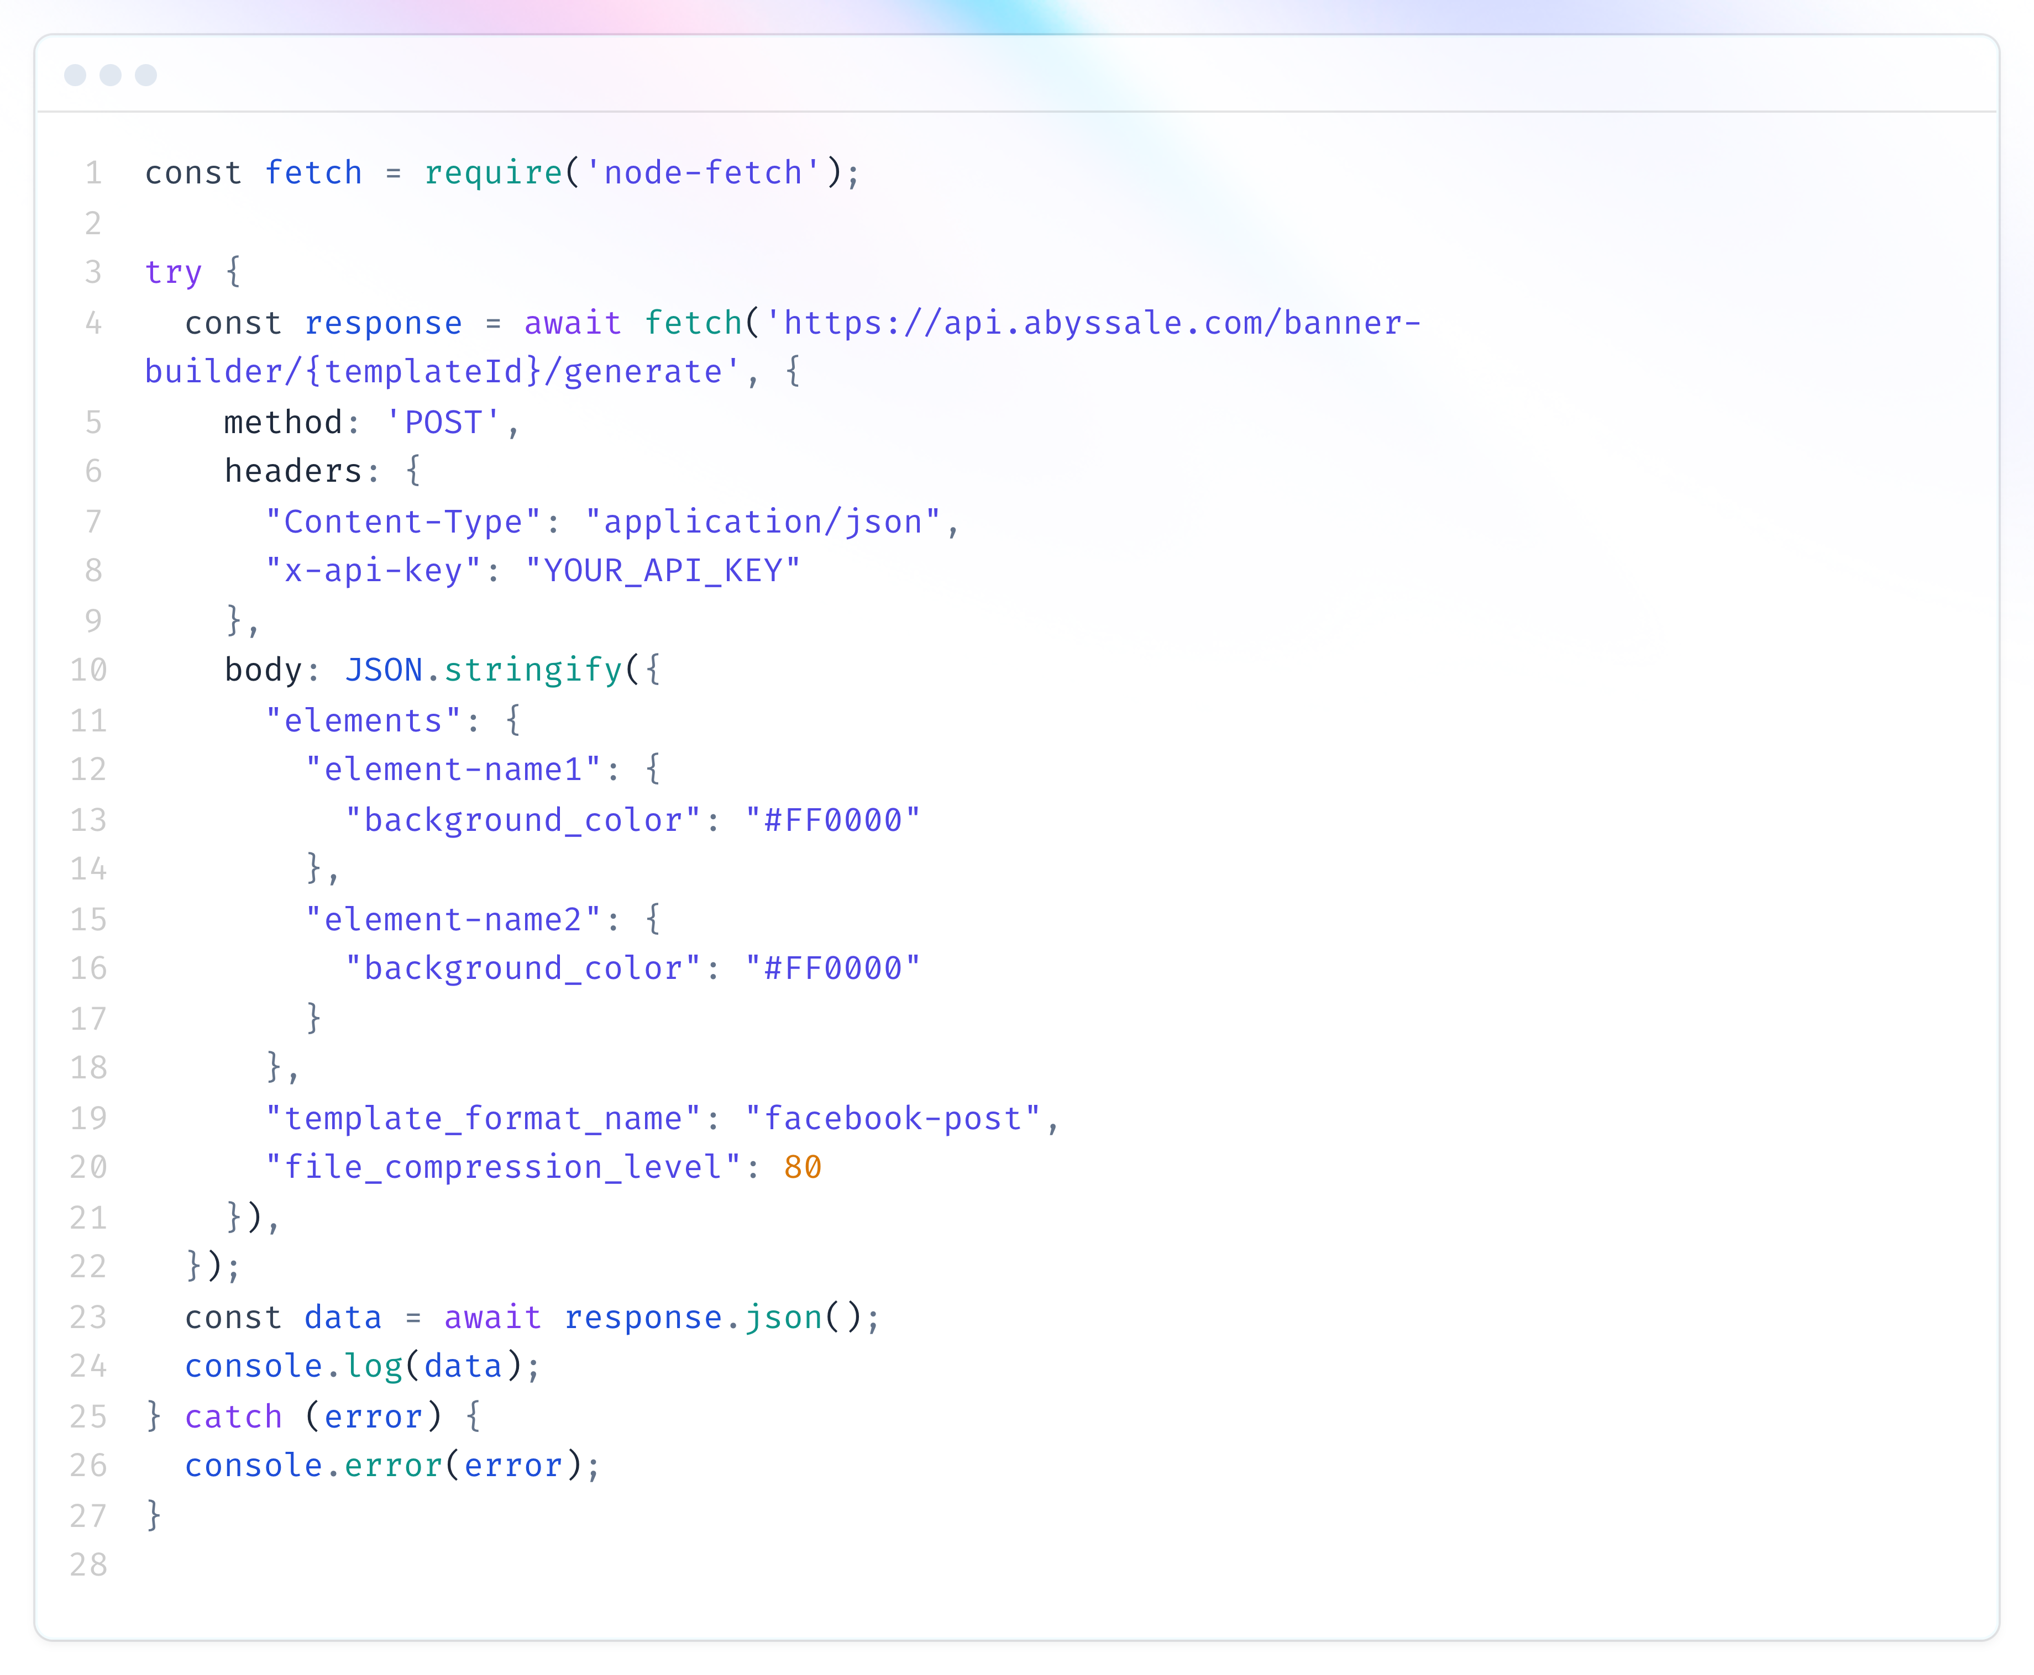
Task: Click the 'node-fetch' string on line 1
Action: [x=703, y=173]
